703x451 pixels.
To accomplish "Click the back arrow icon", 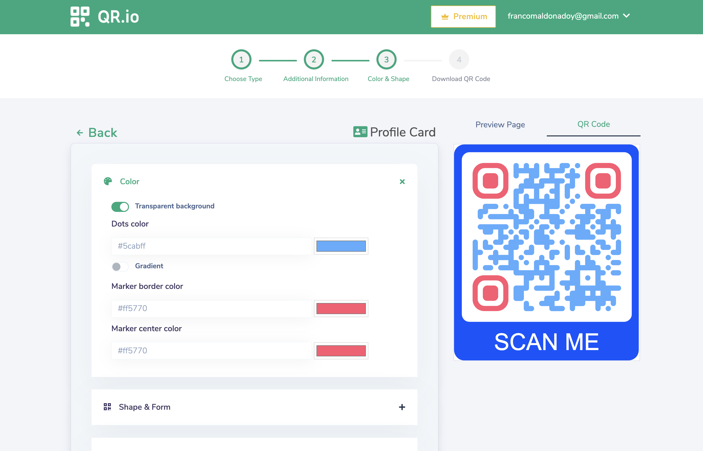I will pyautogui.click(x=80, y=133).
